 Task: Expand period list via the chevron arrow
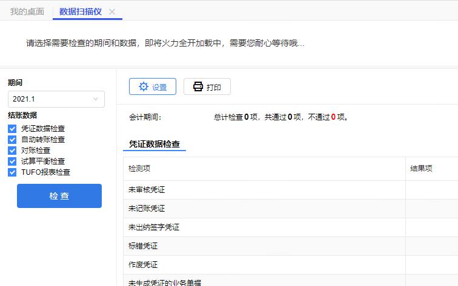(x=96, y=99)
